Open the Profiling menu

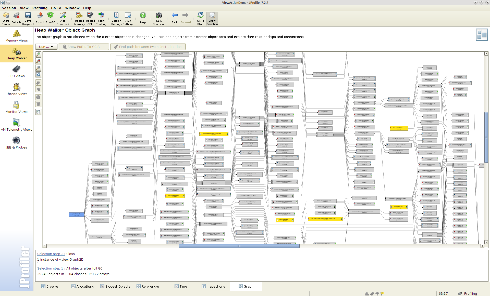tap(40, 8)
